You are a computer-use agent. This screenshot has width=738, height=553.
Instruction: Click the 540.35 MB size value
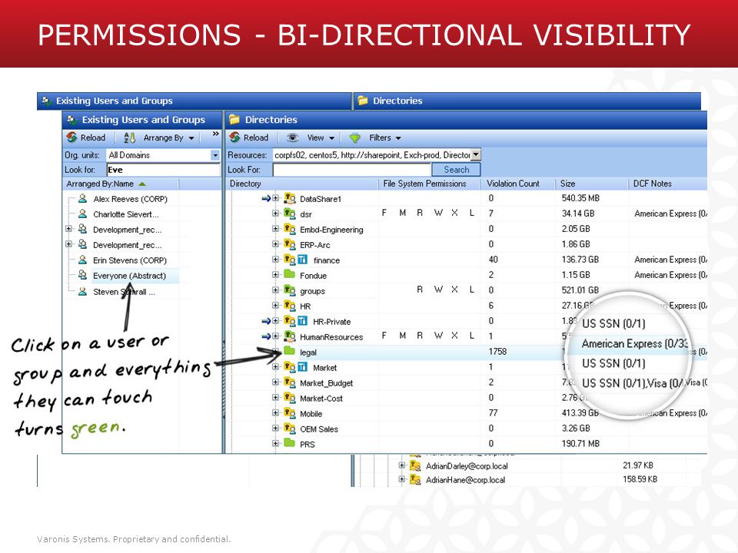click(580, 198)
